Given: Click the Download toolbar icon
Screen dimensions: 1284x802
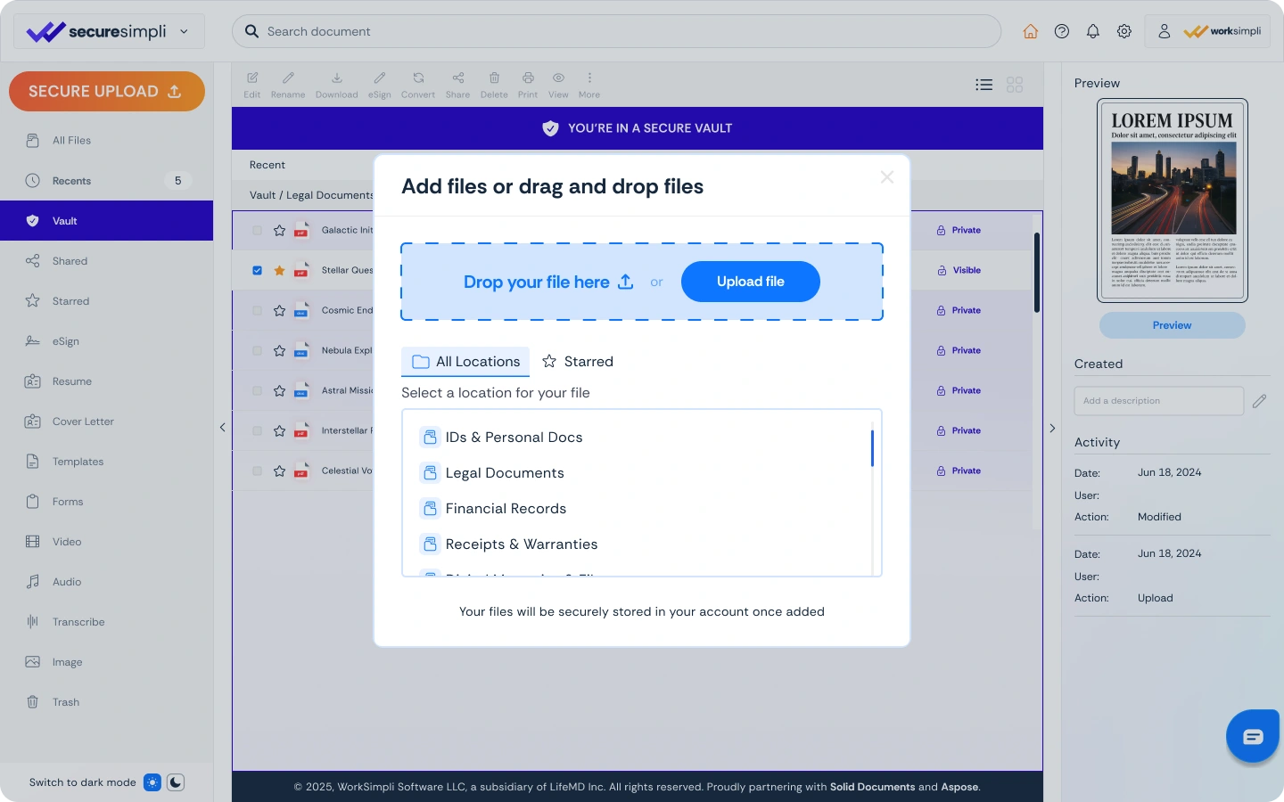Looking at the screenshot, I should (x=336, y=85).
